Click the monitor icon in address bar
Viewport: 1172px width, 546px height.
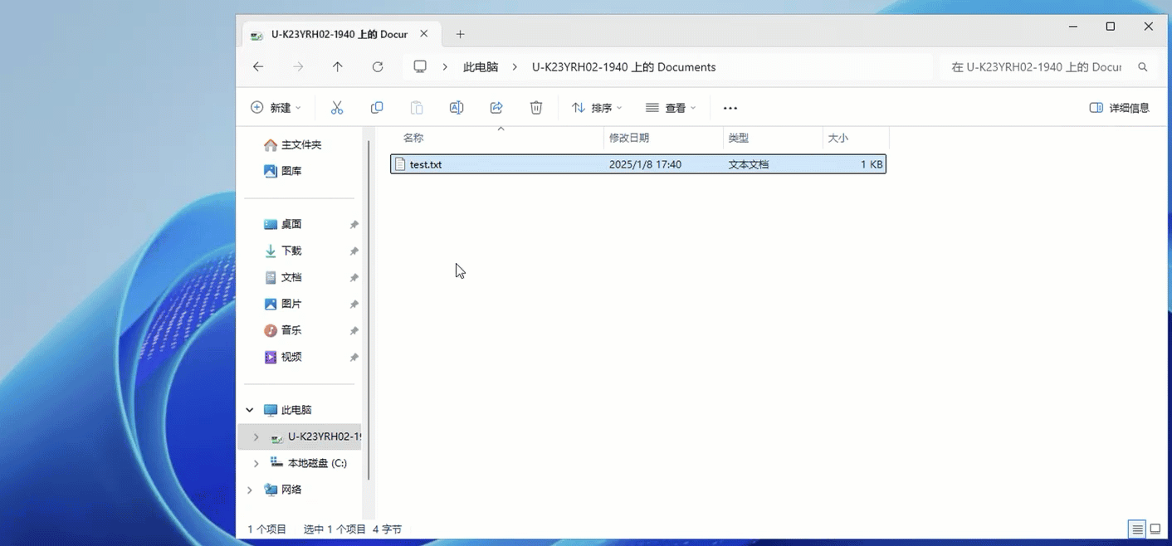click(x=420, y=66)
